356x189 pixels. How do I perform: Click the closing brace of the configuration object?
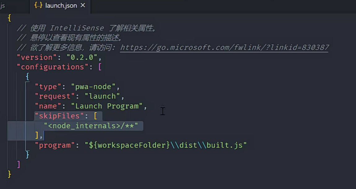point(27,154)
